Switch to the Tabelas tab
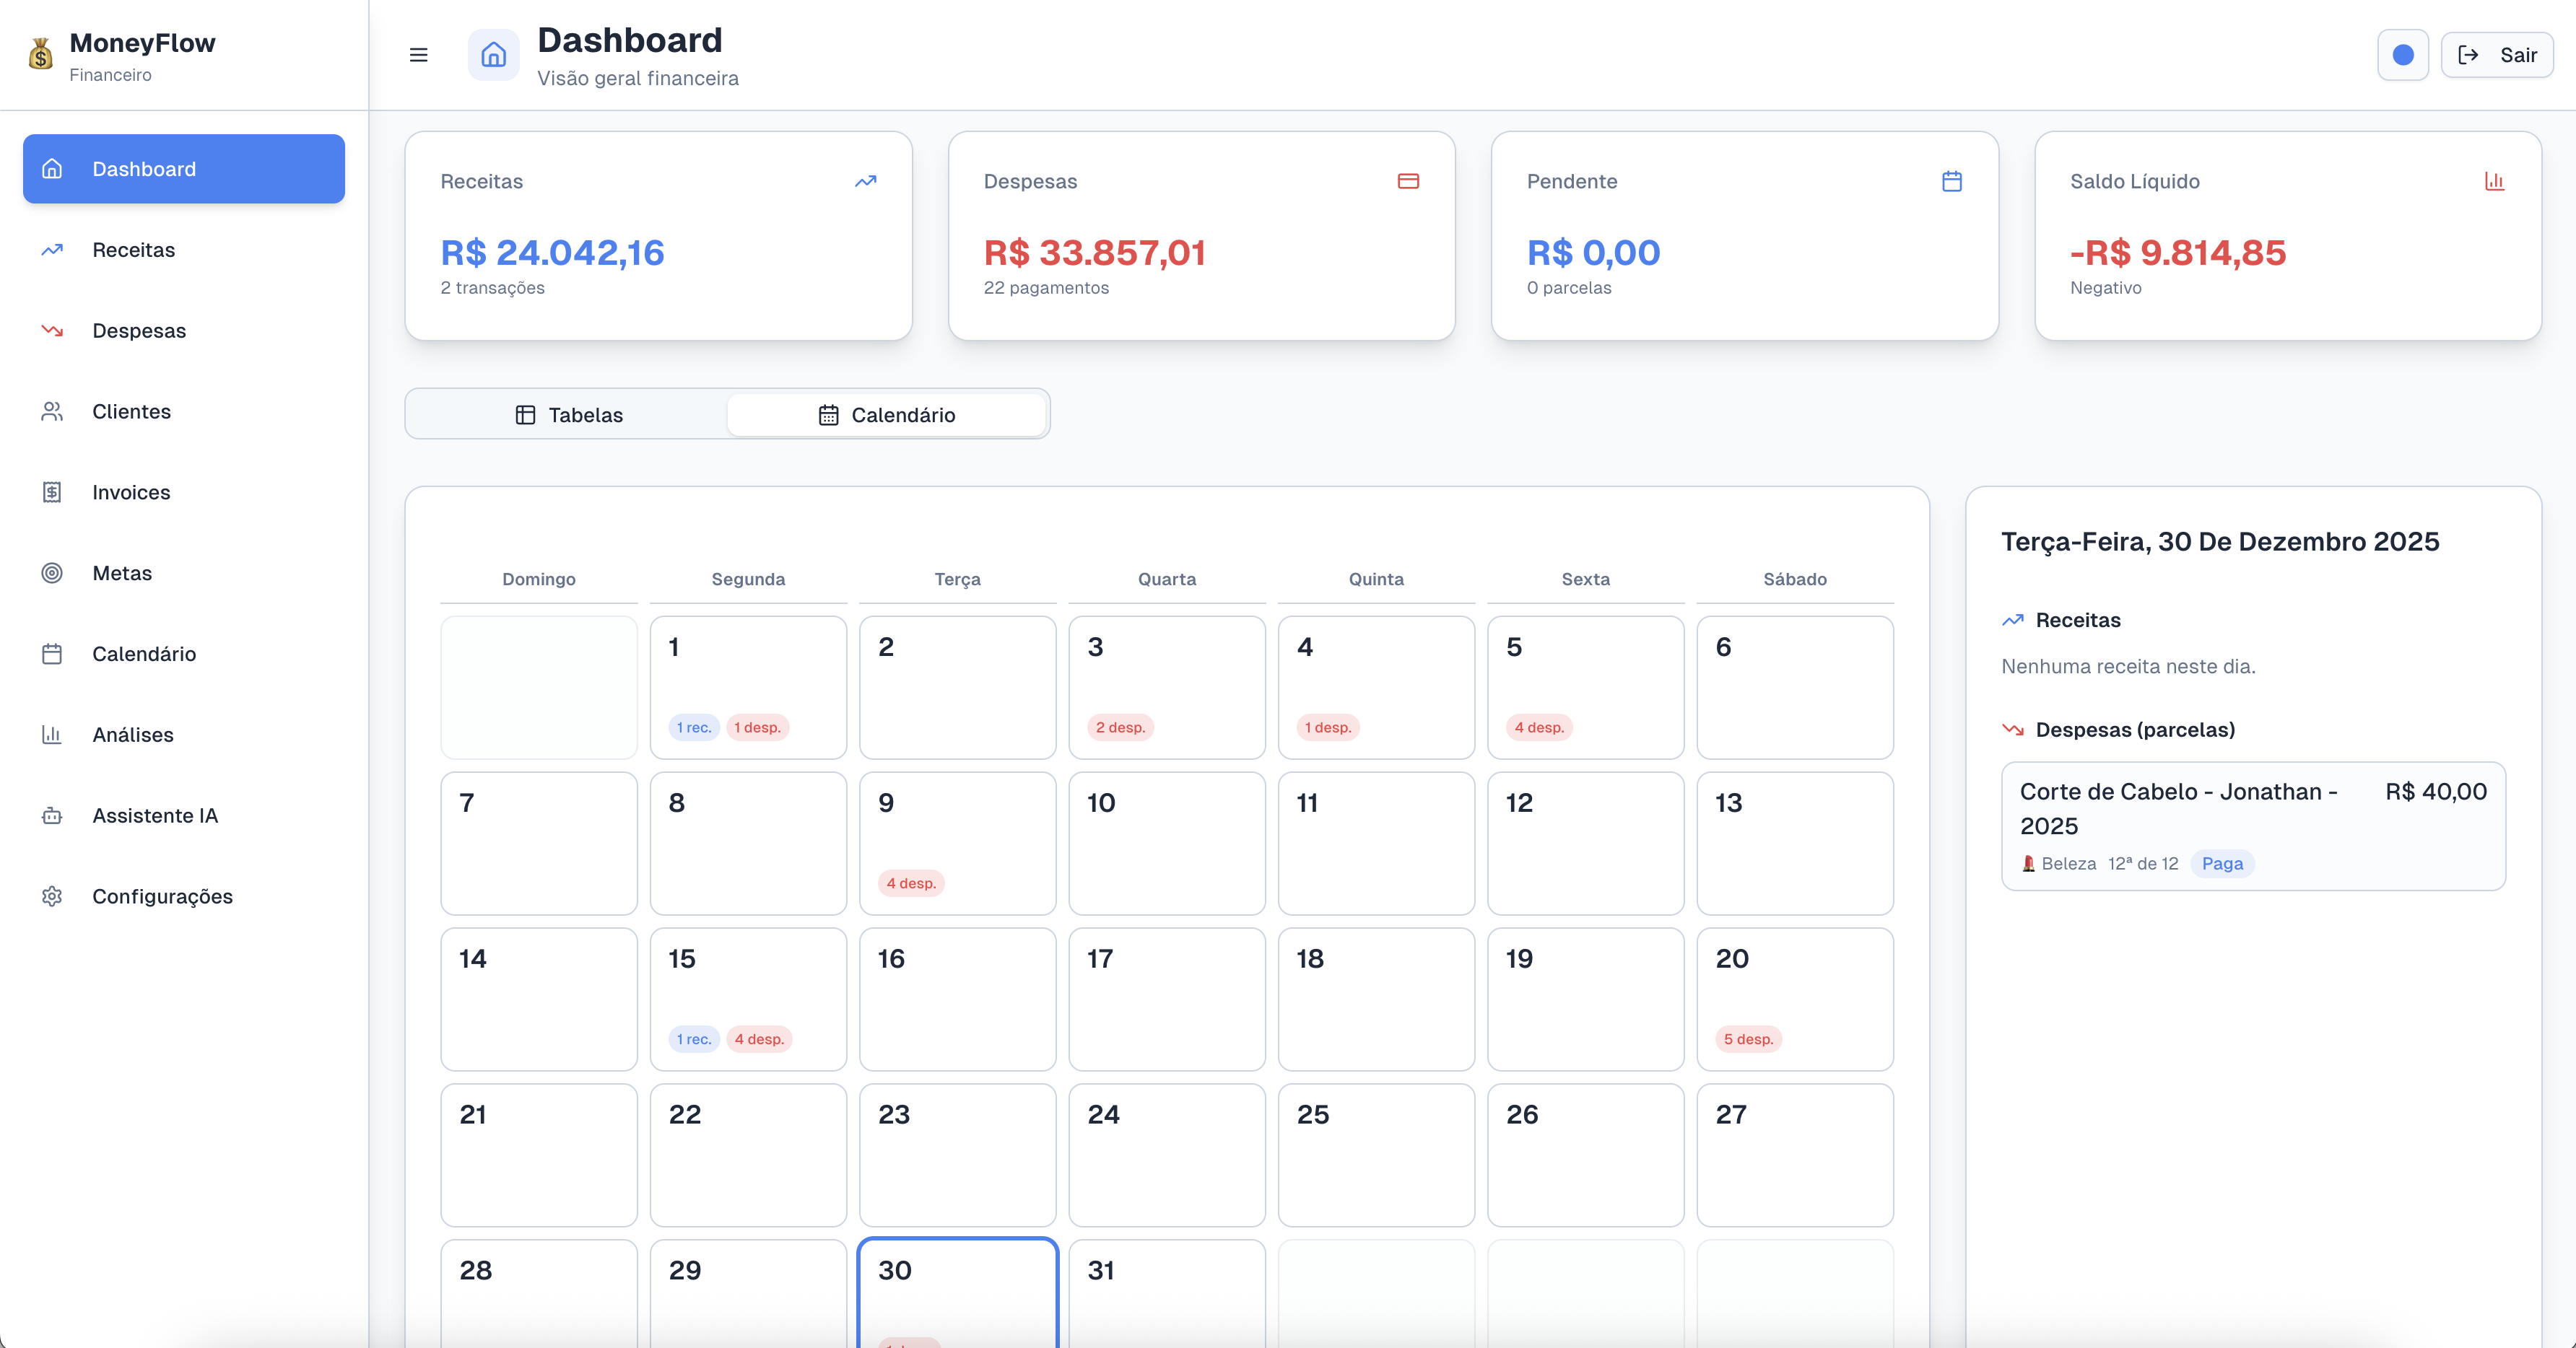This screenshot has height=1348, width=2576. click(x=568, y=415)
